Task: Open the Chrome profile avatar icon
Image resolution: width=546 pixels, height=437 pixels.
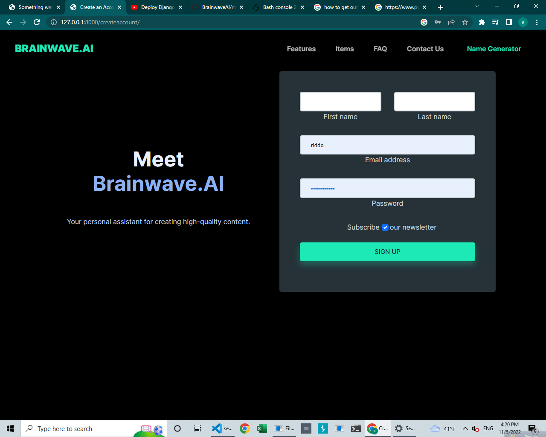Action: [523, 22]
